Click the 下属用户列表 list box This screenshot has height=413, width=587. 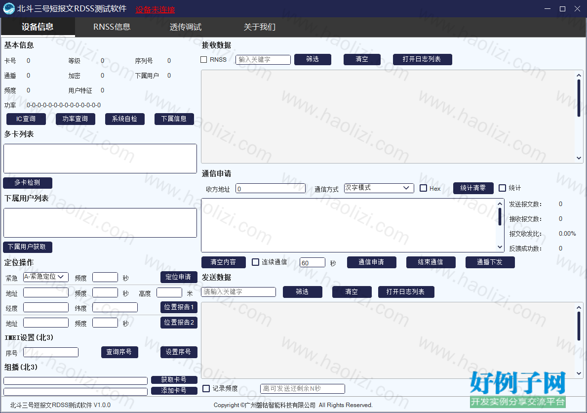point(100,223)
